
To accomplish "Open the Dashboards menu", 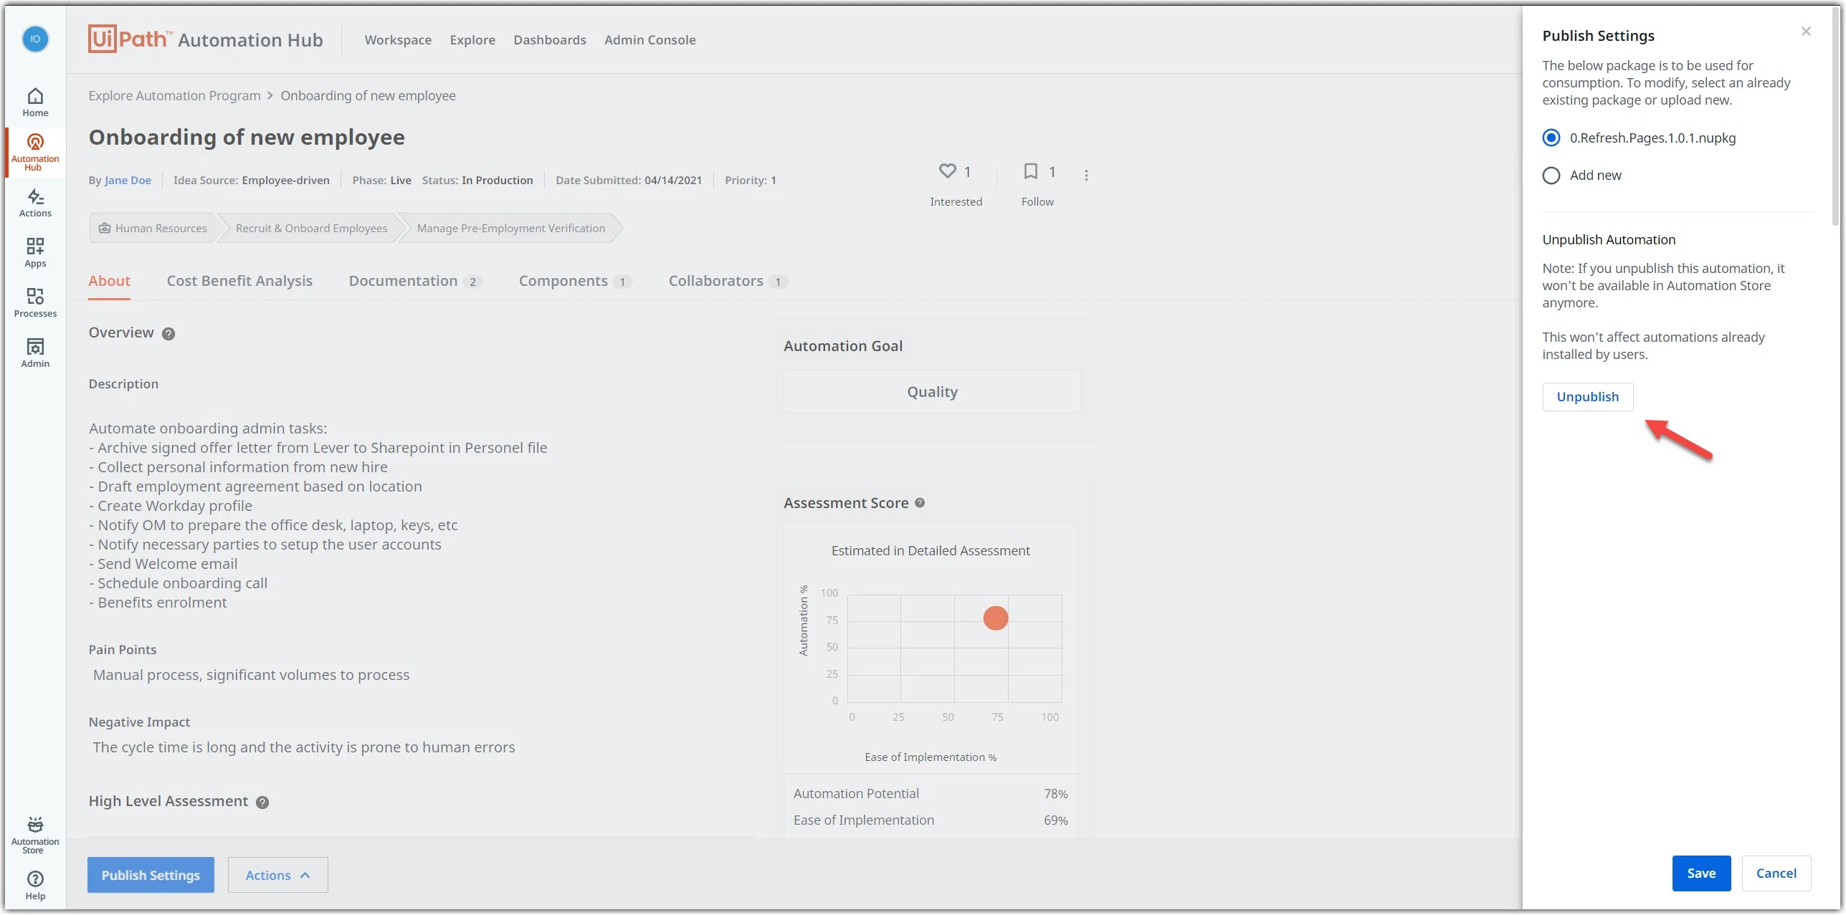I will 550,40.
